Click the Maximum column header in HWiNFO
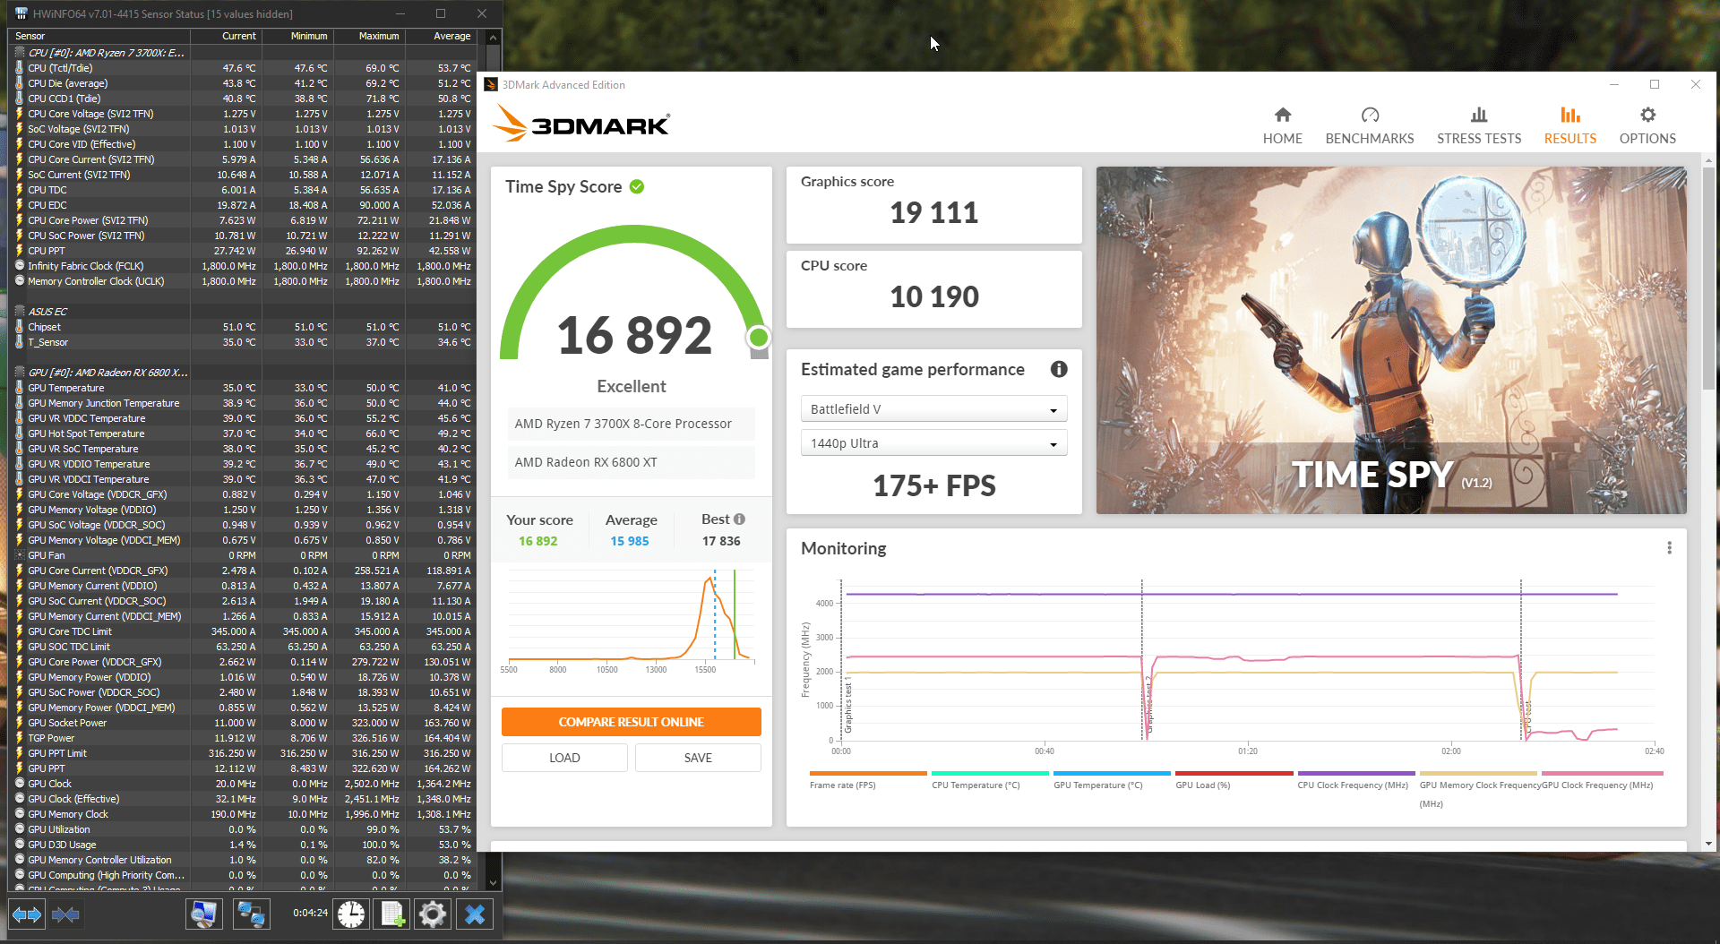Image resolution: width=1720 pixels, height=944 pixels. click(x=369, y=36)
